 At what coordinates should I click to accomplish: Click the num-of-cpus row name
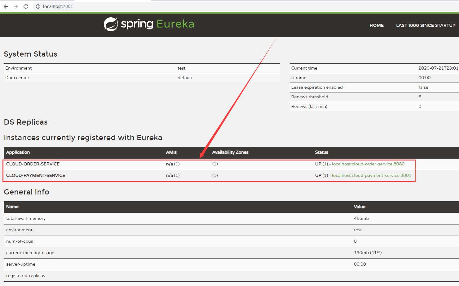click(20, 241)
